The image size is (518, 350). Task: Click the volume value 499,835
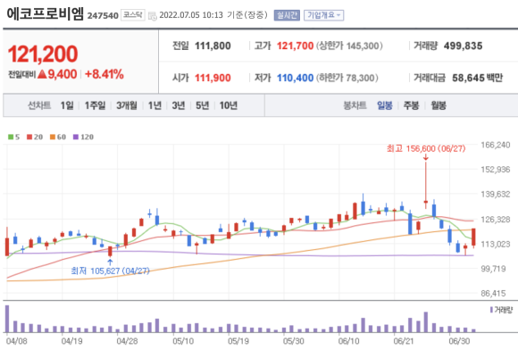coord(464,46)
